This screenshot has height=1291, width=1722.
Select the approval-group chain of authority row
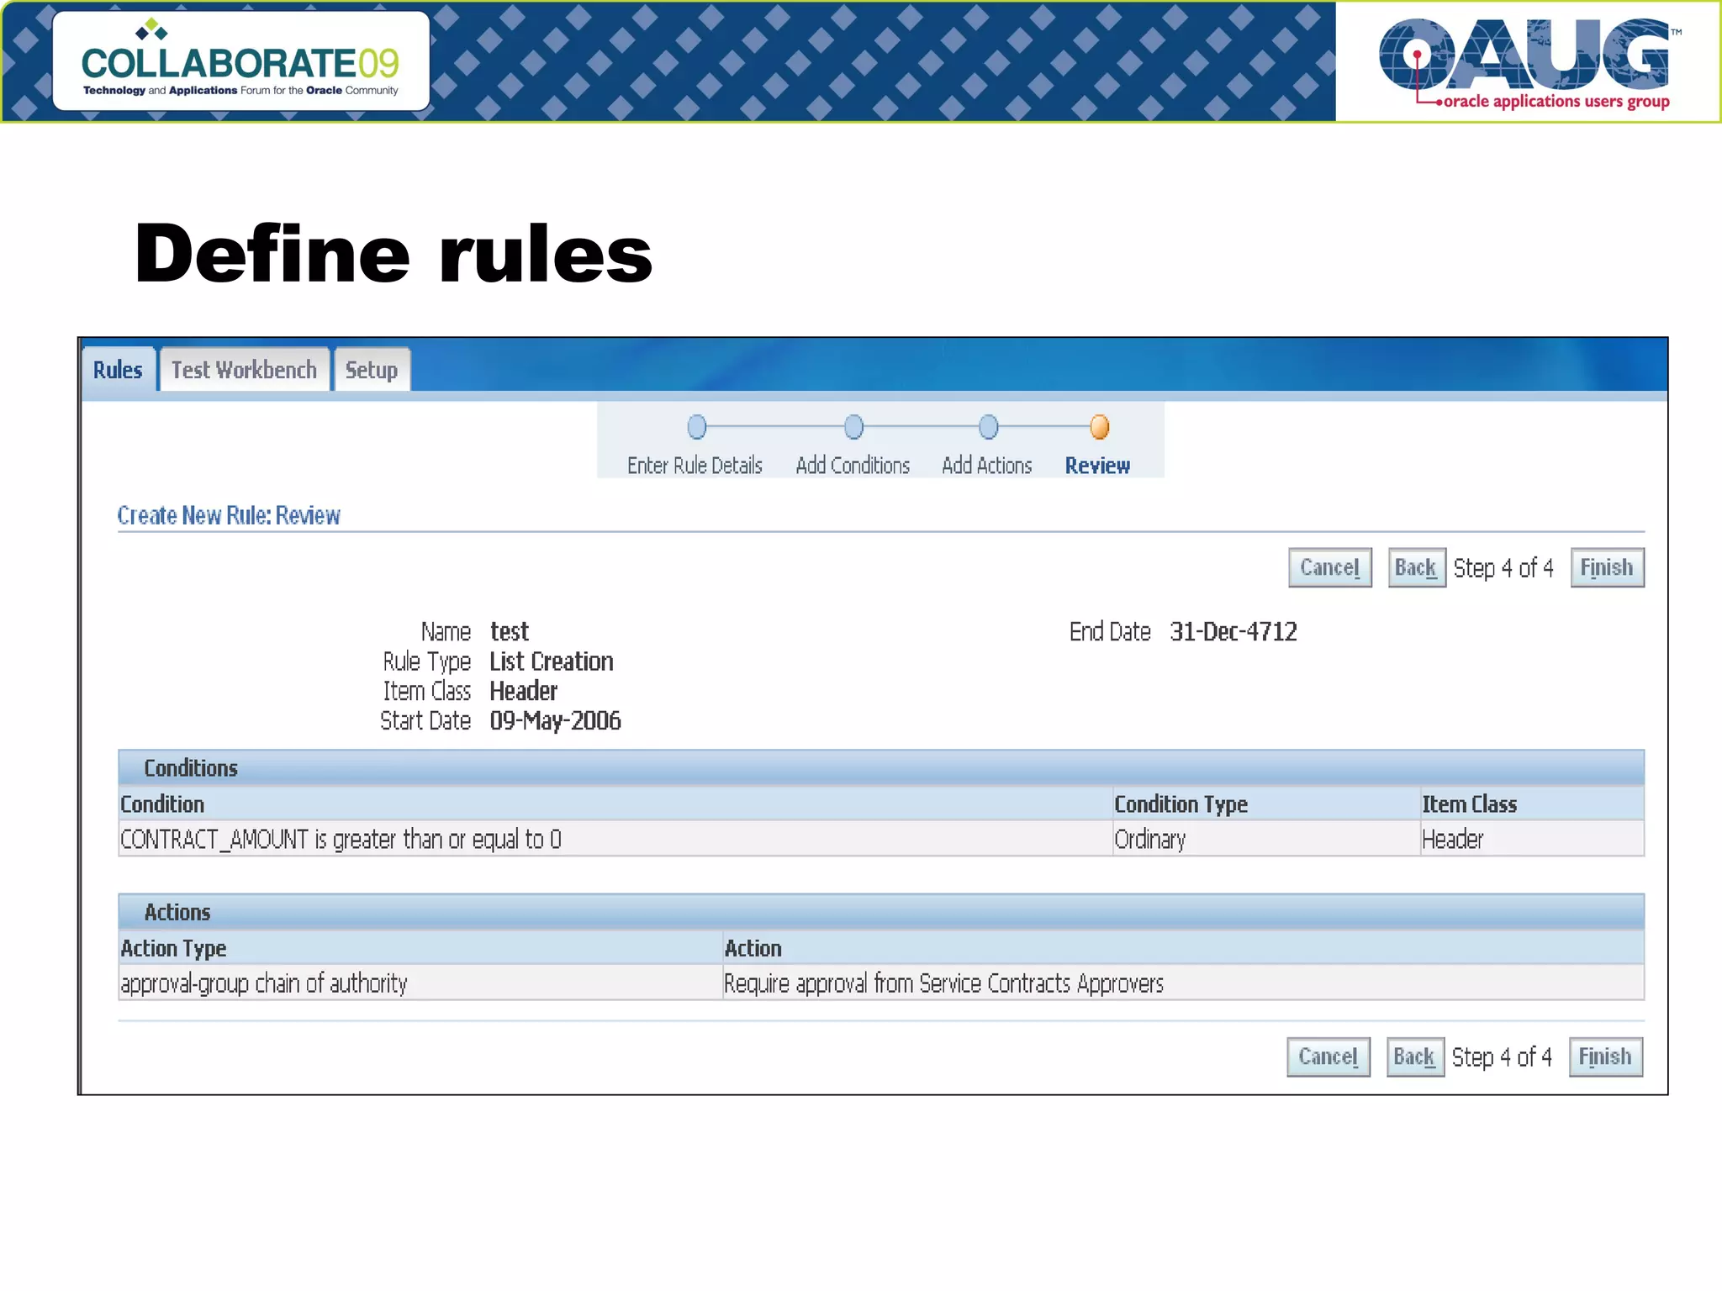click(264, 983)
